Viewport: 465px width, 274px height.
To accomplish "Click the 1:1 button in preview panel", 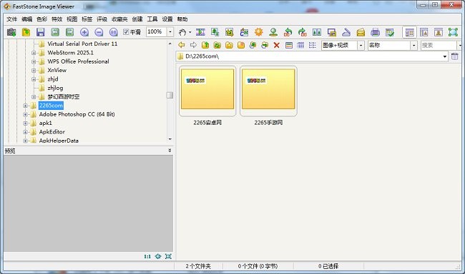I will point(147,257).
